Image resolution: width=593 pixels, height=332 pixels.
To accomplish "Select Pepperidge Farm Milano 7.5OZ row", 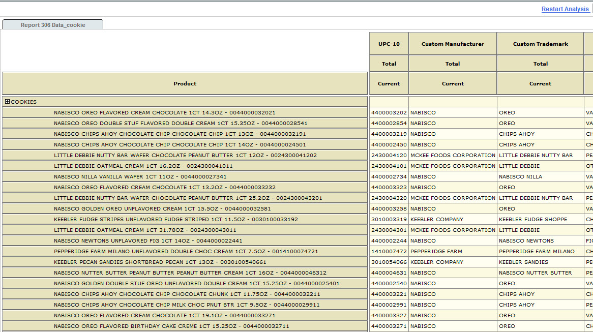I will pos(185,251).
